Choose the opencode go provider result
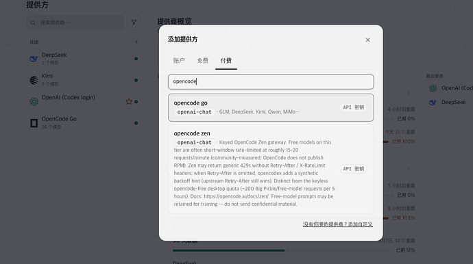Image resolution: width=473 pixels, height=264 pixels. (x=271, y=107)
